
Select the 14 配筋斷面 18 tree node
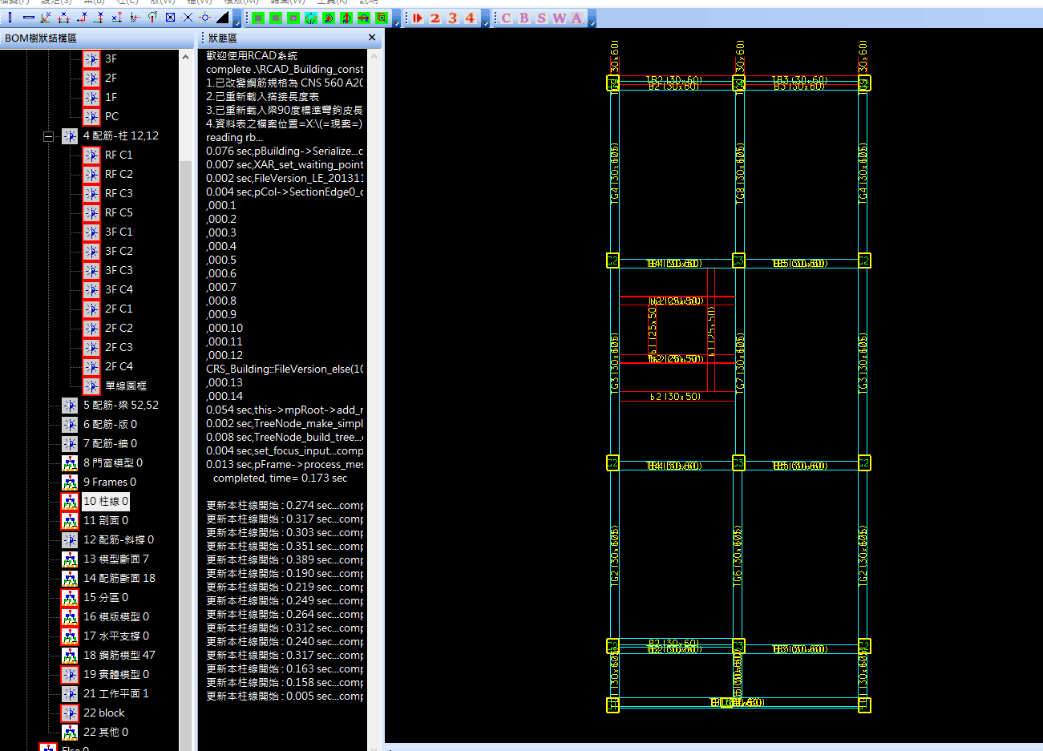click(119, 578)
